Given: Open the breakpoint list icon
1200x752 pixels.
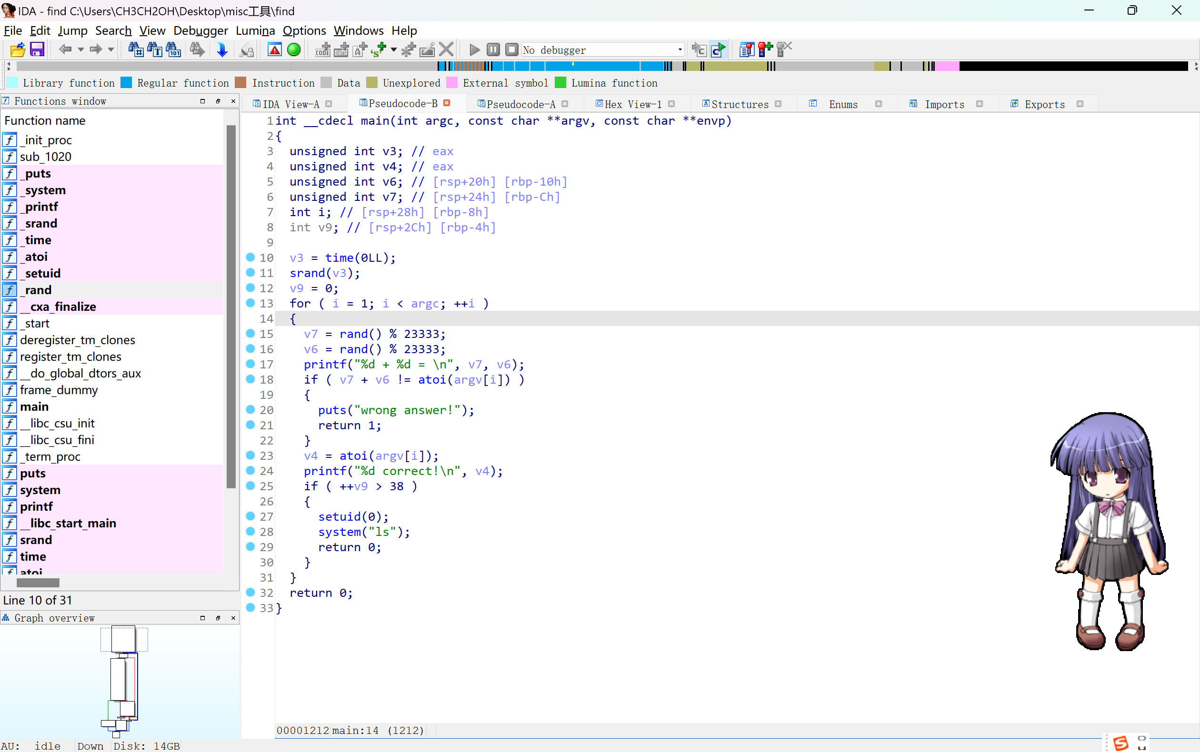Looking at the screenshot, I should [747, 49].
